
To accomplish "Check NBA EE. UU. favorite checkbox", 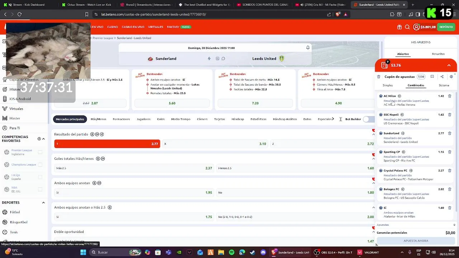I will pyautogui.click(x=40, y=189).
